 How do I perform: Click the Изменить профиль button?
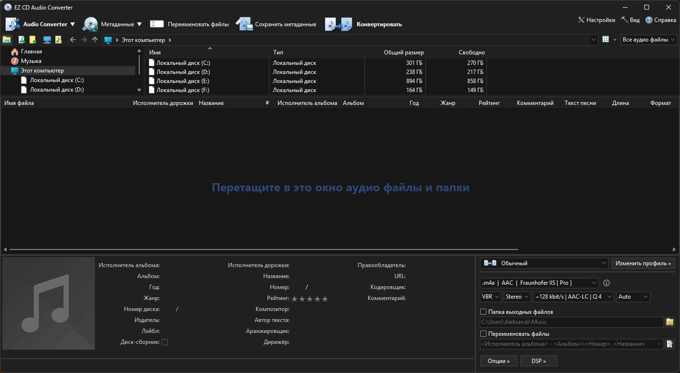click(643, 263)
